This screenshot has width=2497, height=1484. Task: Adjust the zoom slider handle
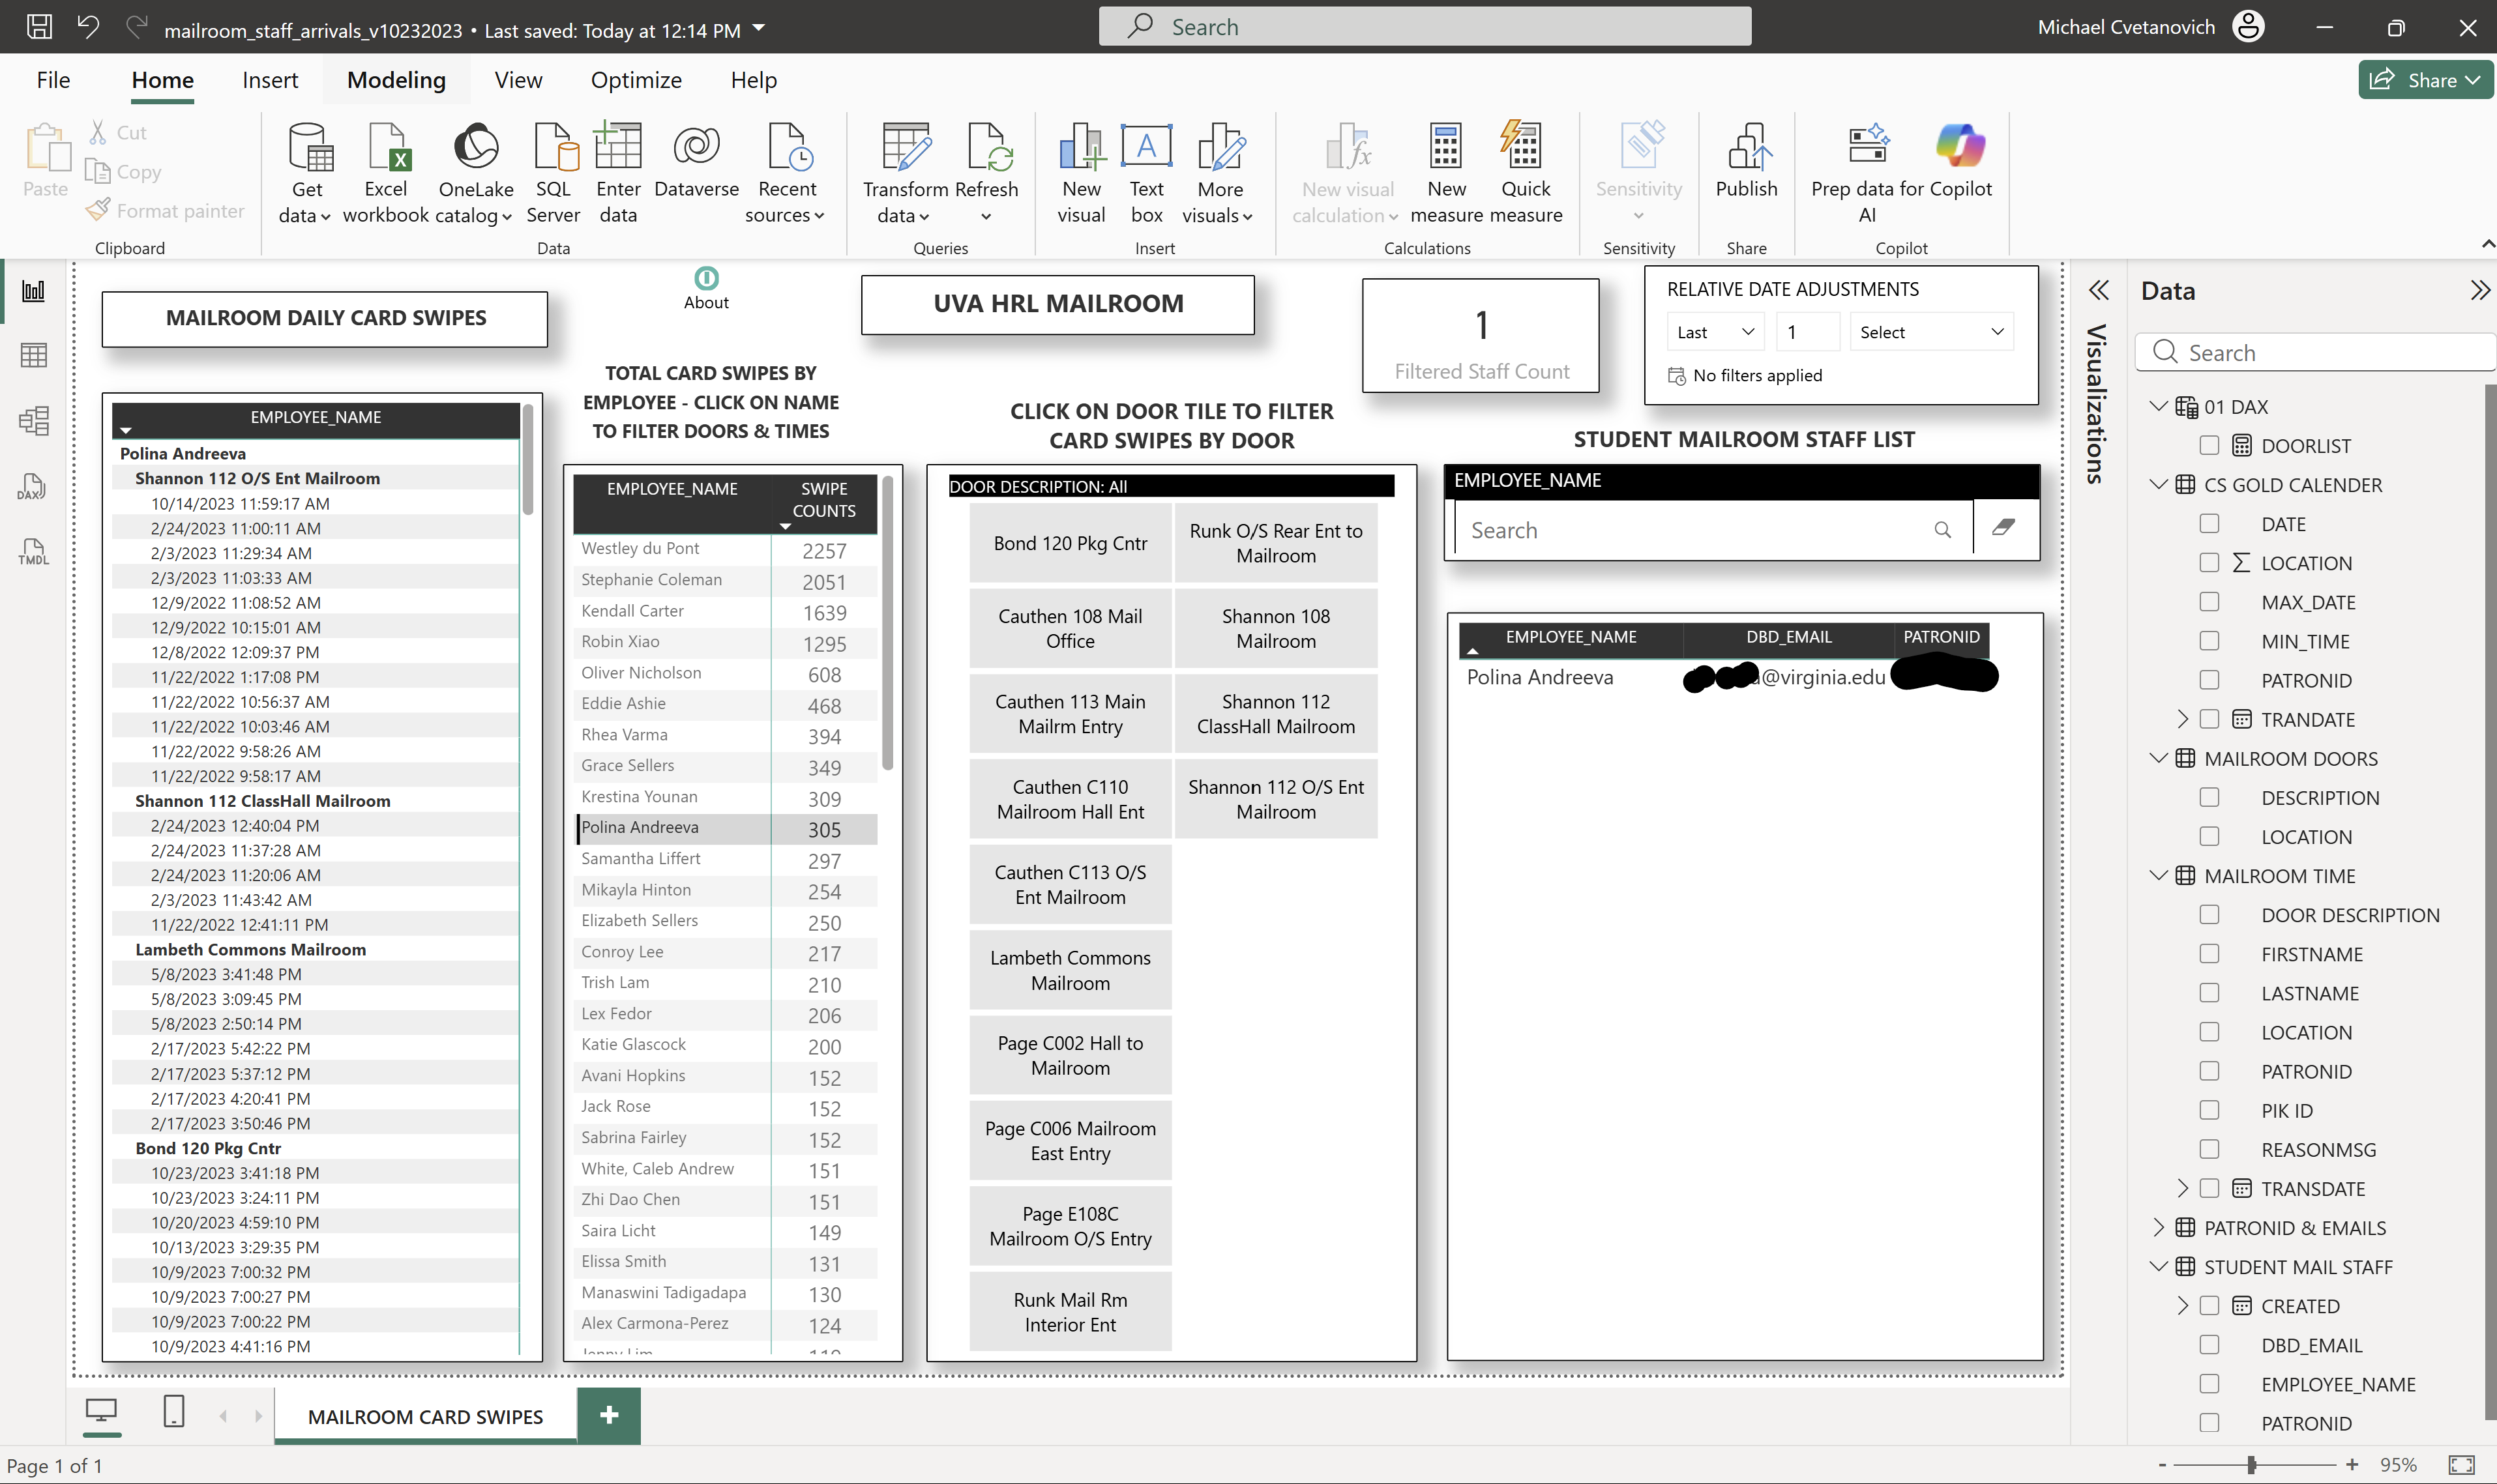pos(2252,1465)
